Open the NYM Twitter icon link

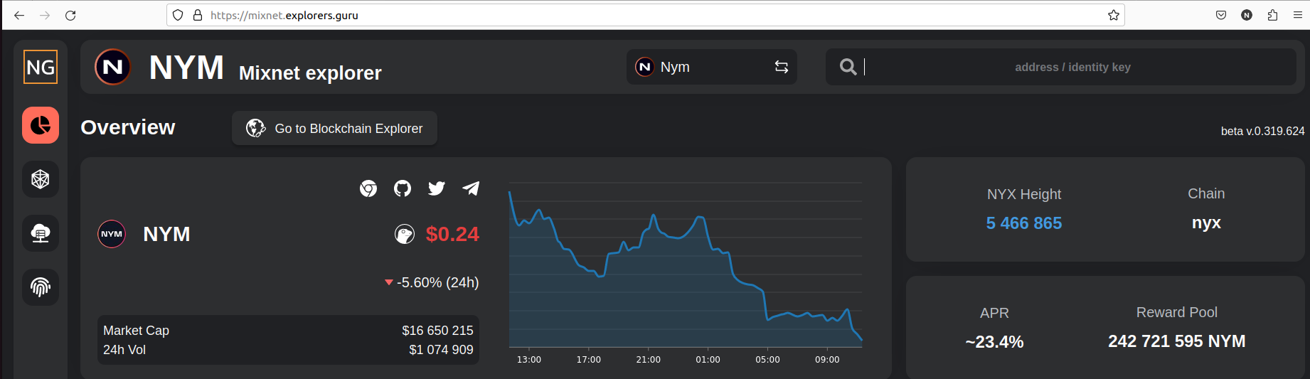437,188
